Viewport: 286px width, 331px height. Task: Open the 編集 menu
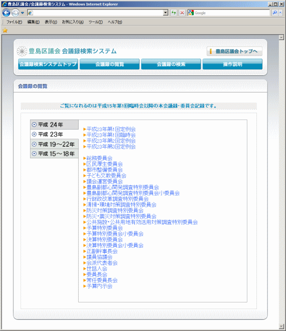pos(33,22)
